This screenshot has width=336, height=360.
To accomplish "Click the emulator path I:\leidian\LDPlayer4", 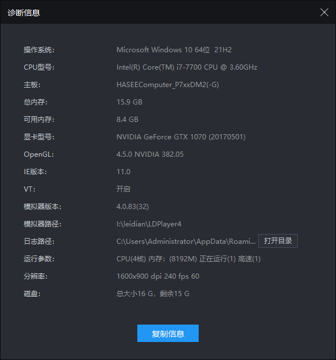I will [149, 224].
